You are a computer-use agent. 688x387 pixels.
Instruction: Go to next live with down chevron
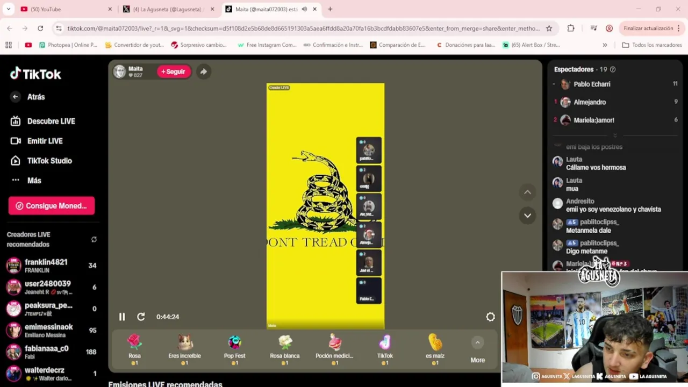click(527, 216)
